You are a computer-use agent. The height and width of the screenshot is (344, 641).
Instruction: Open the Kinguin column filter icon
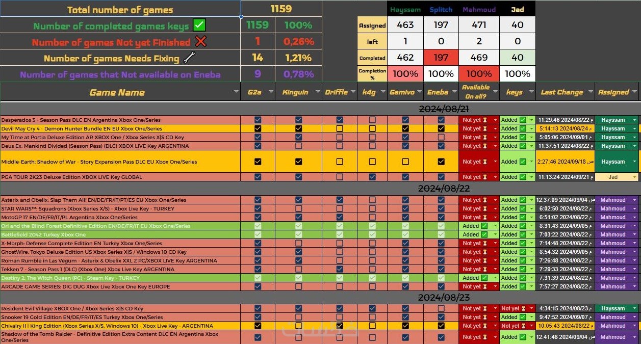[x=318, y=92]
